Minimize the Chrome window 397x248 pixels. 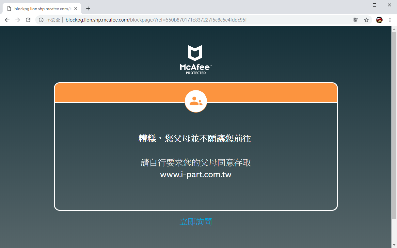(359, 5)
